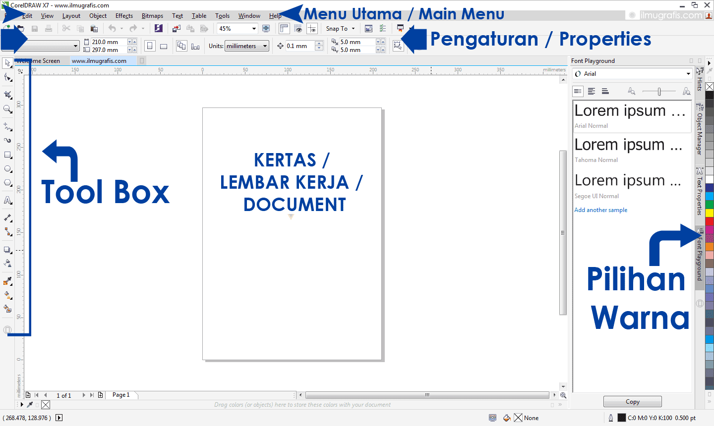The image size is (714, 426).
Task: Open the Bitmaps menu
Action: (x=152, y=15)
